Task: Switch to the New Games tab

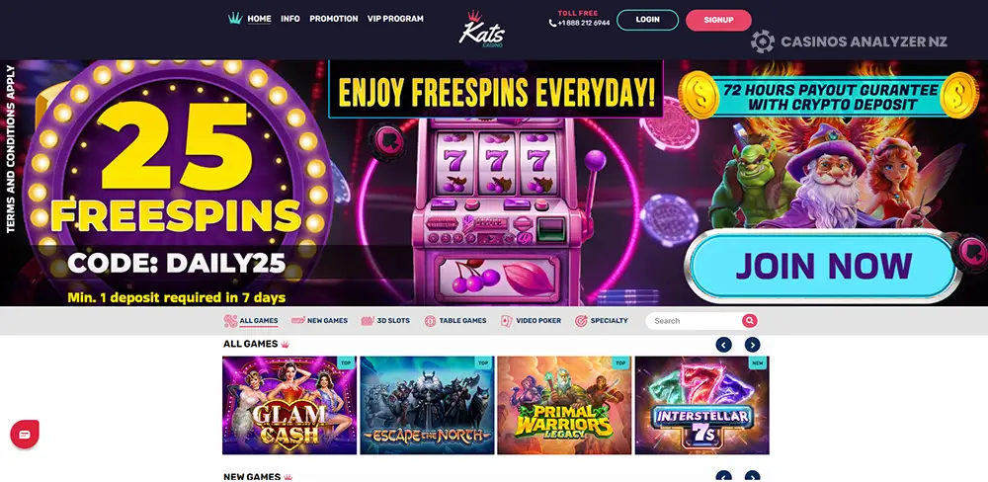Action: pyautogui.click(x=319, y=321)
